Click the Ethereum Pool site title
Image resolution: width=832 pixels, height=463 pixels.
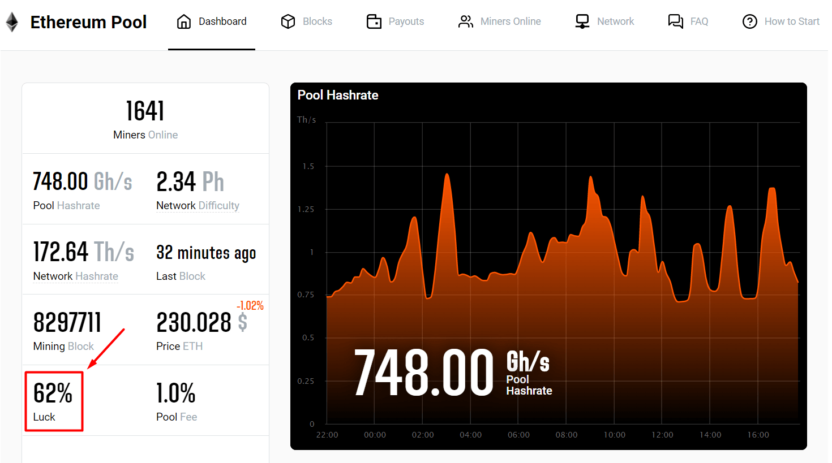(x=88, y=22)
